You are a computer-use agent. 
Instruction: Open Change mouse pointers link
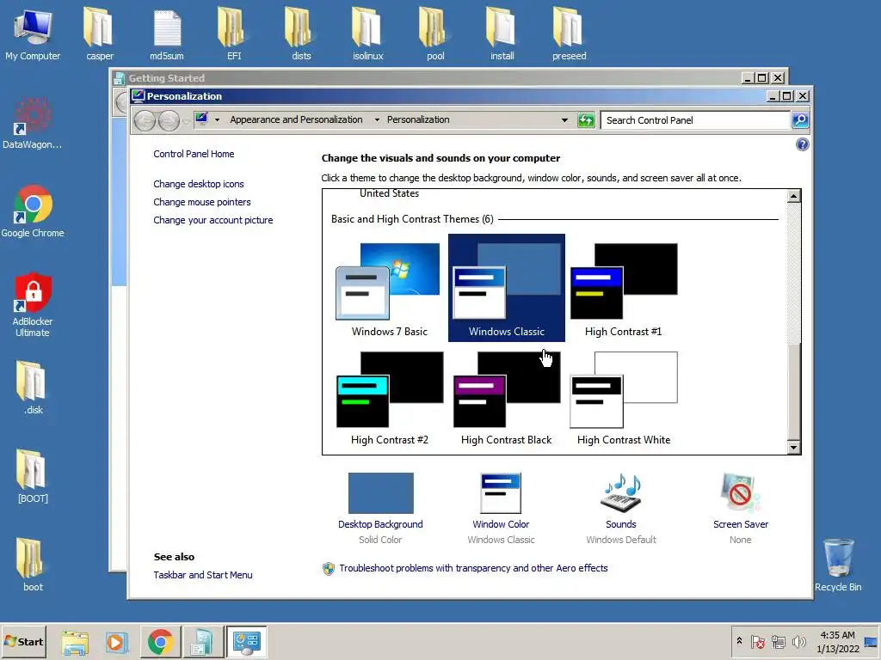(x=201, y=202)
